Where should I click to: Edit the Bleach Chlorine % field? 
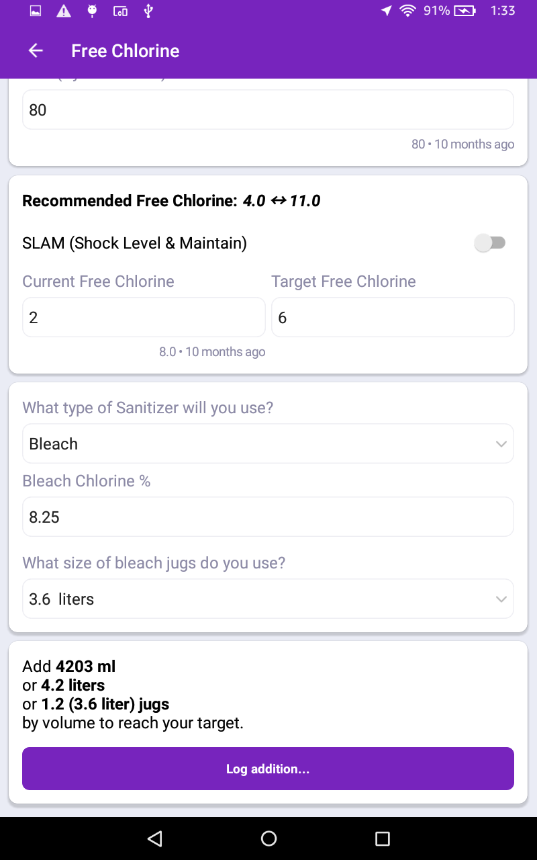pos(268,517)
